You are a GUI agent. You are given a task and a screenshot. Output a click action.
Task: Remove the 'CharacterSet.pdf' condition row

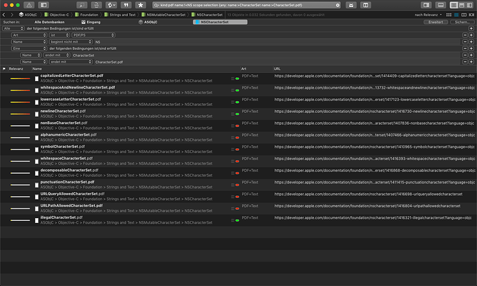(x=465, y=62)
